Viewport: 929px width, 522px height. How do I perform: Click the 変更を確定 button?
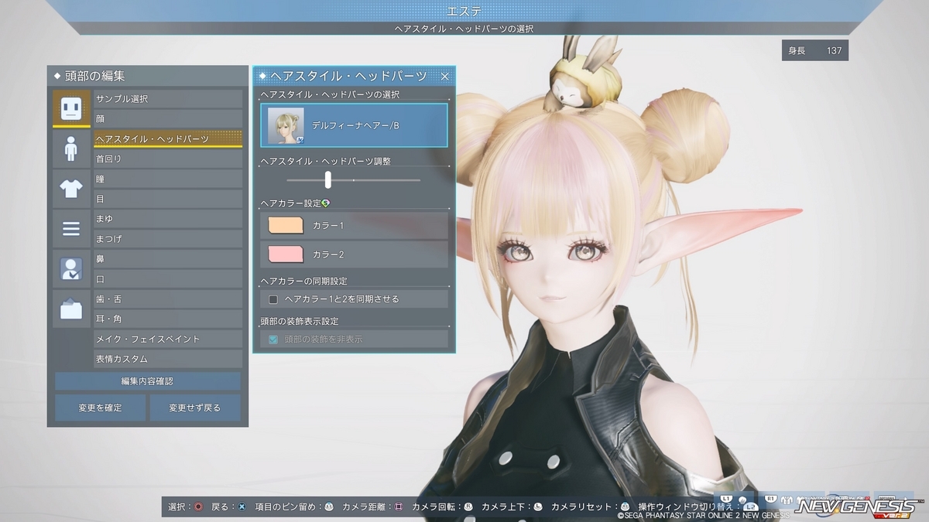(100, 408)
